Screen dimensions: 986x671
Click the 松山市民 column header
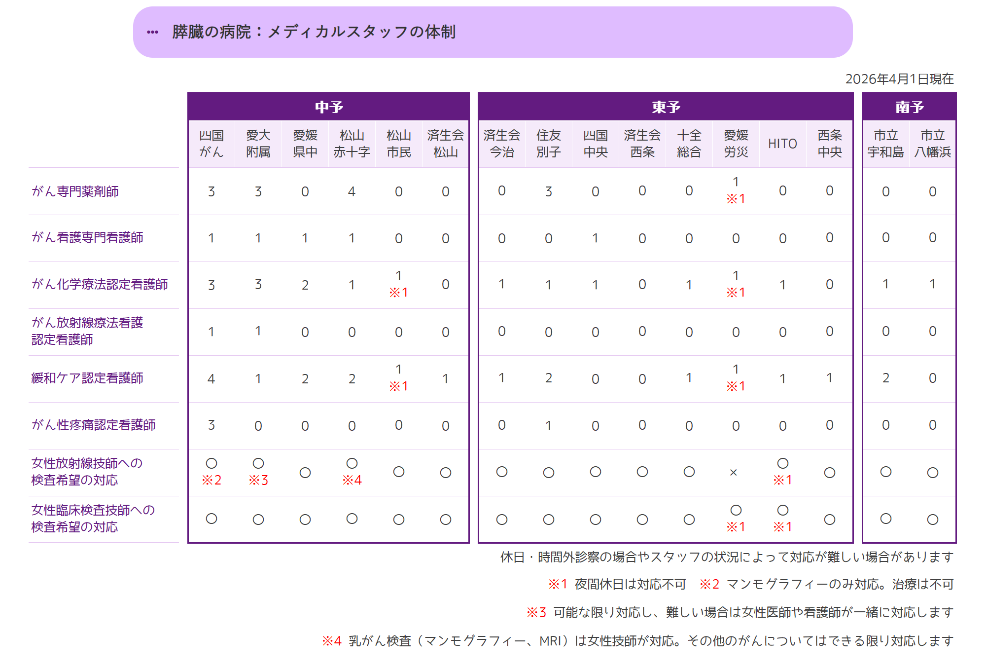[x=399, y=144]
